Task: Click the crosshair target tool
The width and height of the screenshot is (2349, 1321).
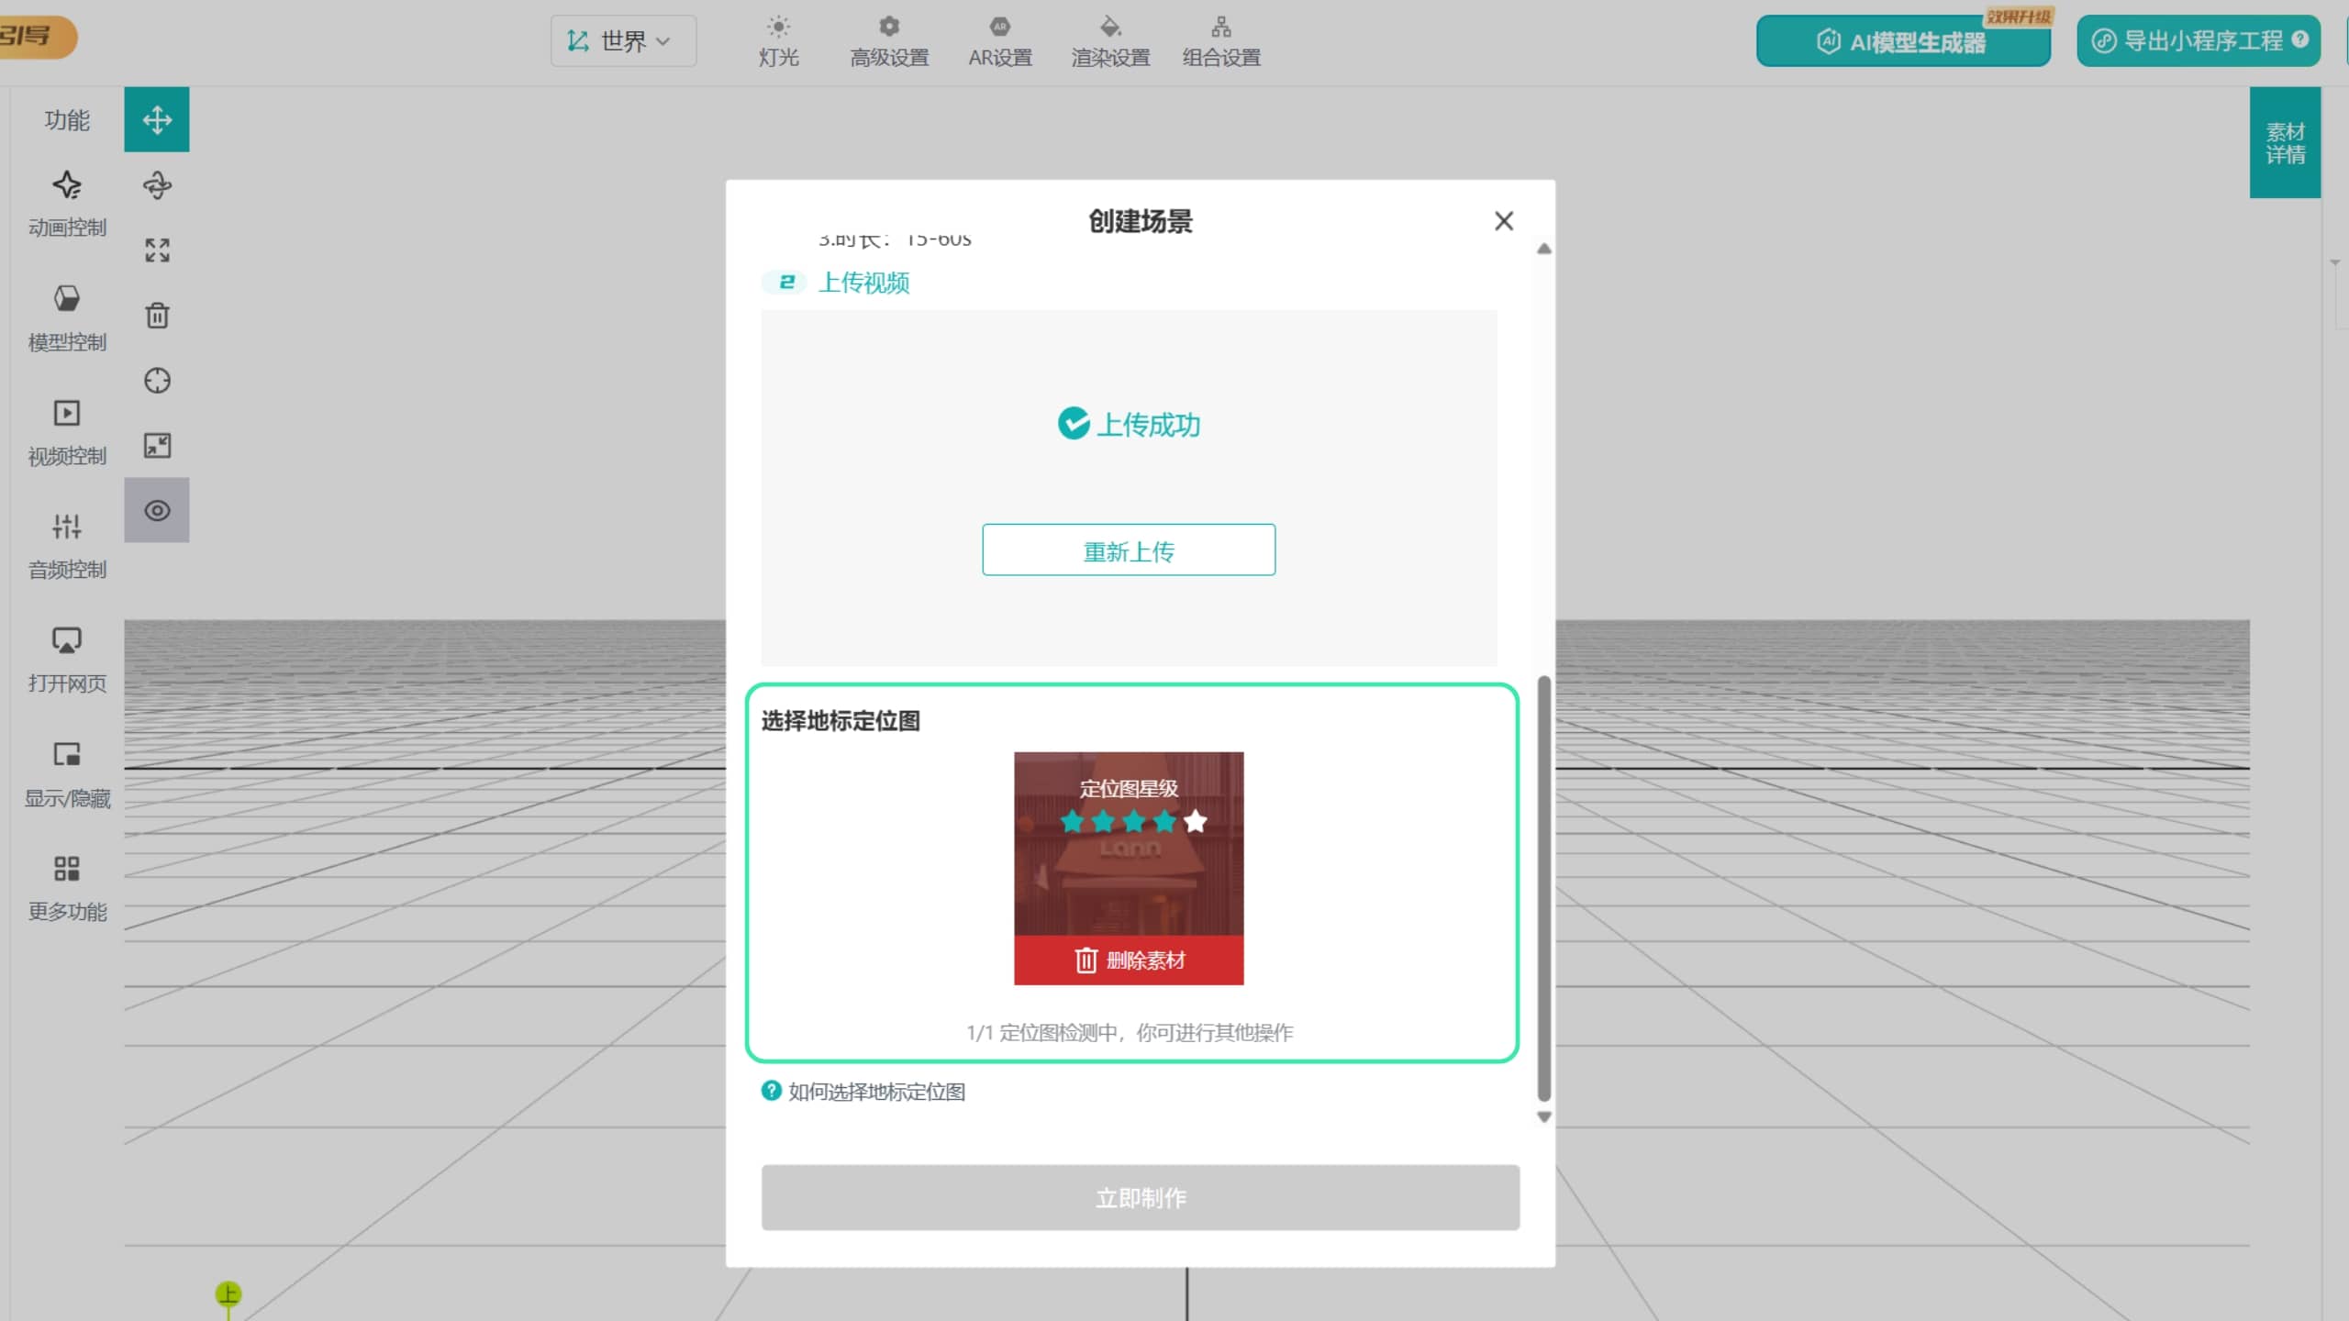Action: [157, 381]
